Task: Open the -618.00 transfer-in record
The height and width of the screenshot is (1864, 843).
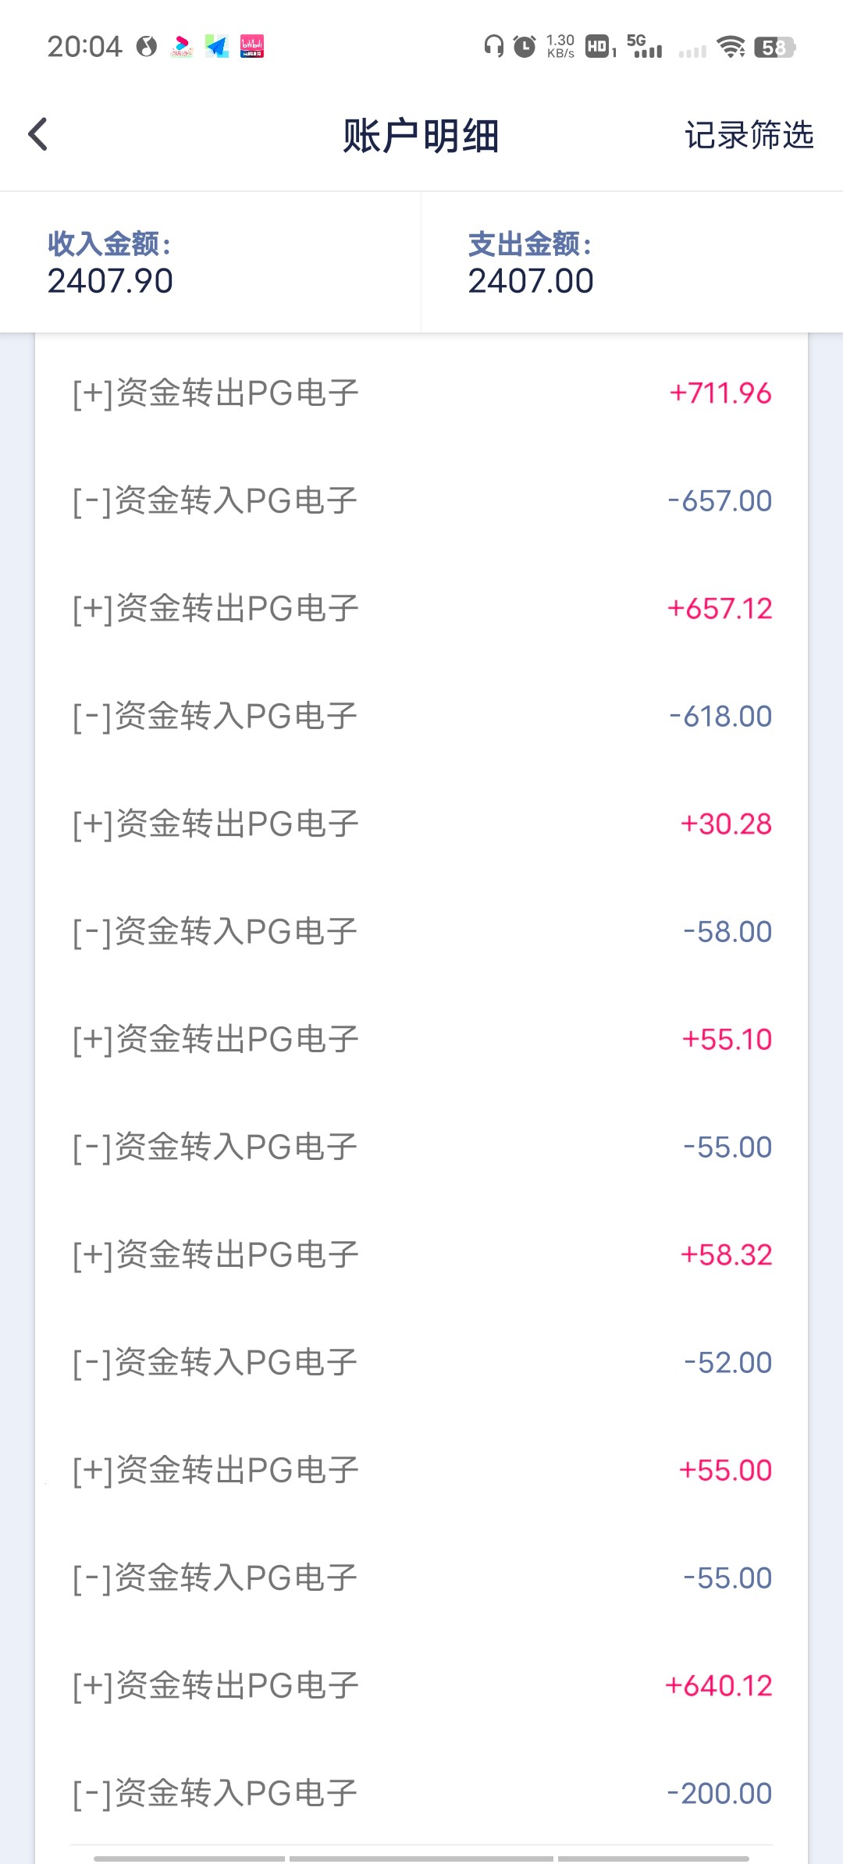Action: [421, 716]
